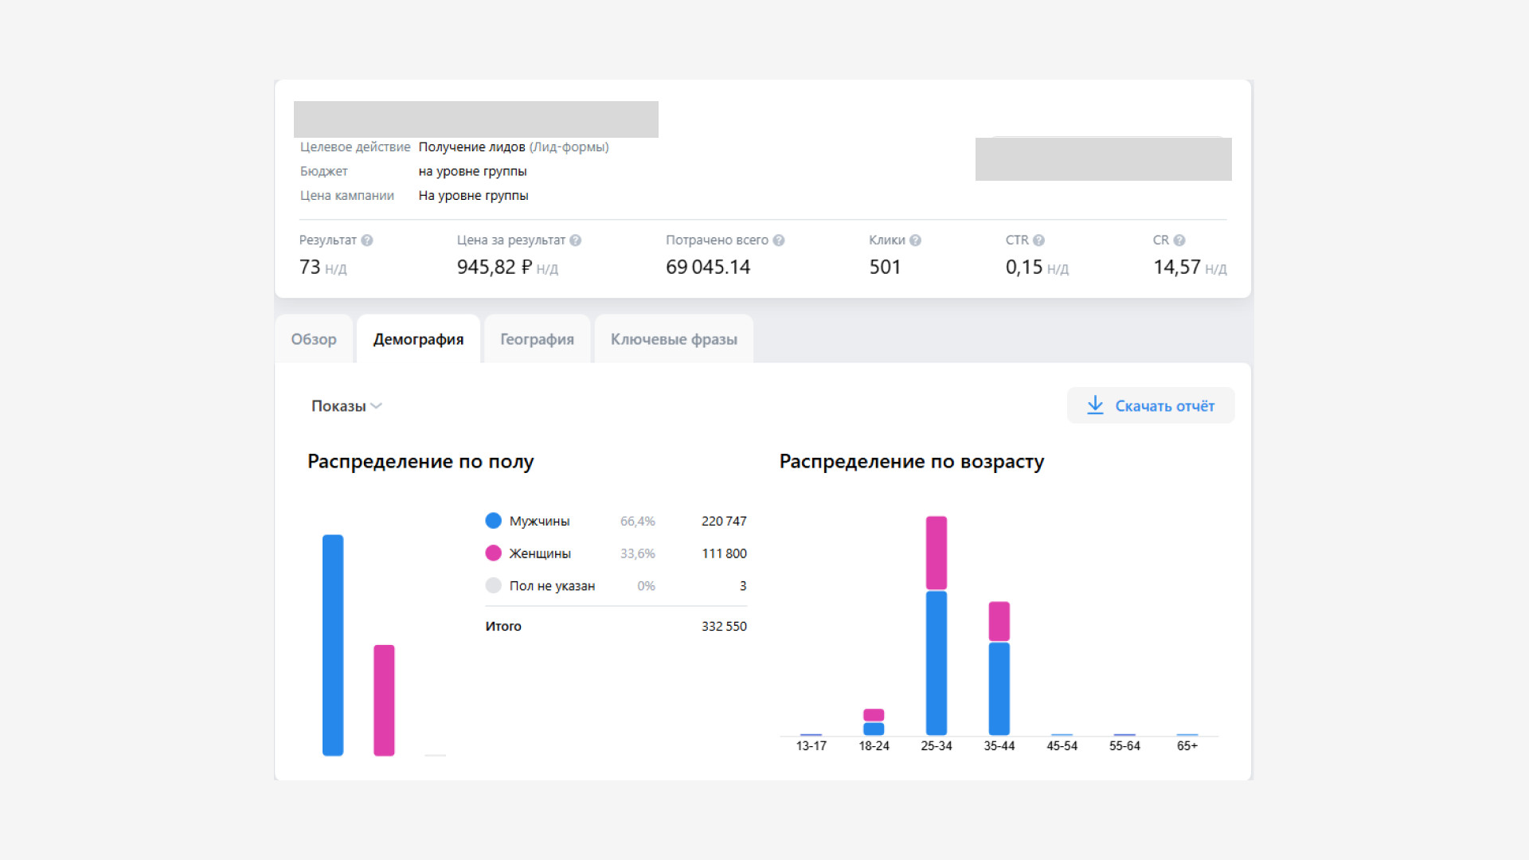Open the CR metric help icon

1179,240
